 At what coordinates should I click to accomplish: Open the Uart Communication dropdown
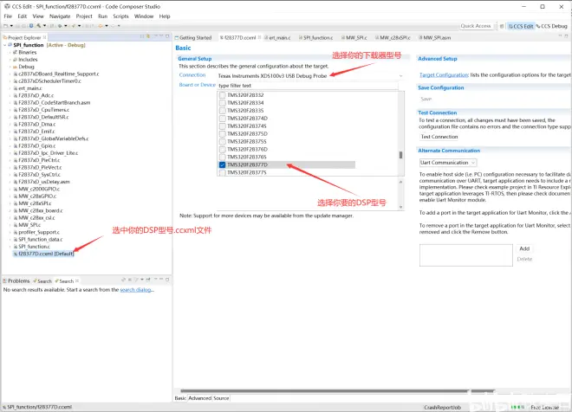(473, 163)
